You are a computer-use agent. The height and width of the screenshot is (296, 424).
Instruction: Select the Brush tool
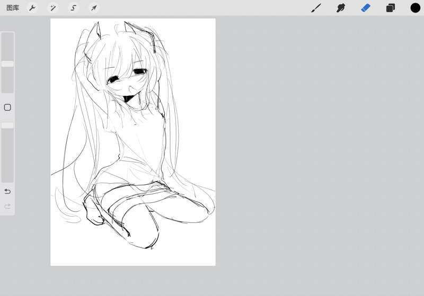(316, 8)
